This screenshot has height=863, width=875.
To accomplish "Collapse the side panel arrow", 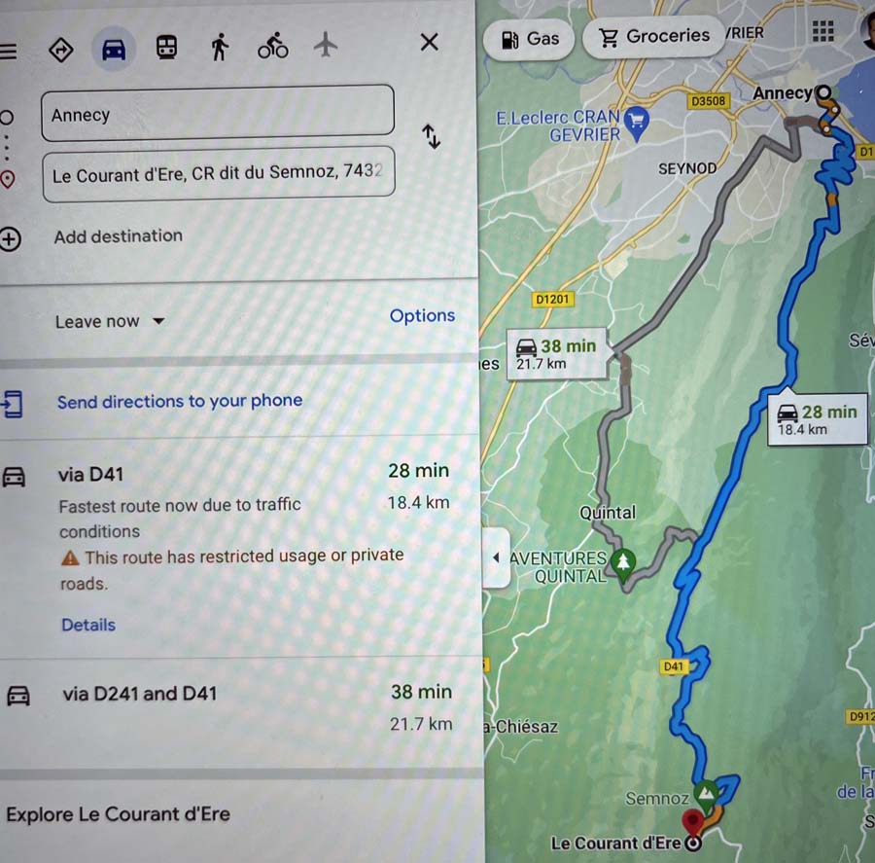I will [496, 557].
